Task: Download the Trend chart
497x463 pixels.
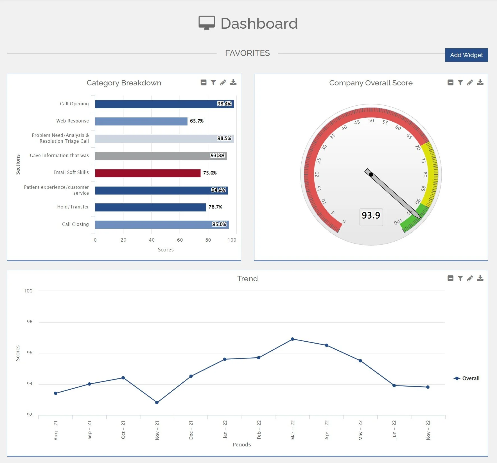Action: pyautogui.click(x=480, y=278)
